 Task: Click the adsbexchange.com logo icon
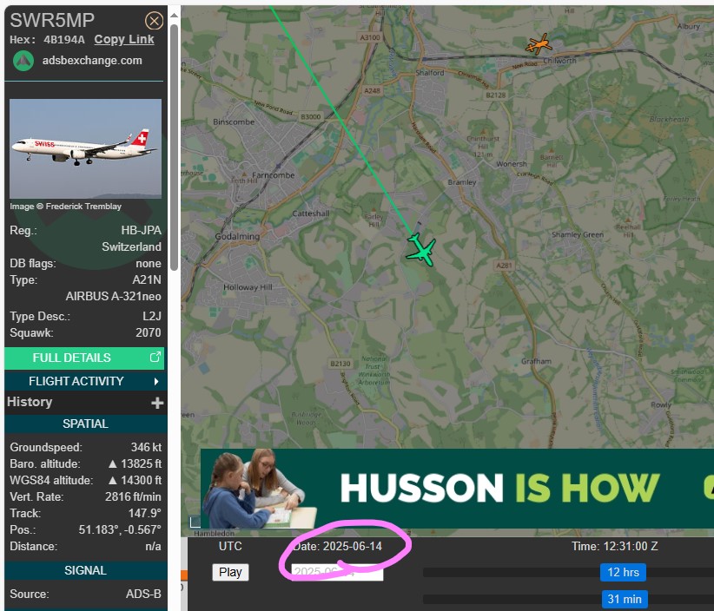click(23, 61)
